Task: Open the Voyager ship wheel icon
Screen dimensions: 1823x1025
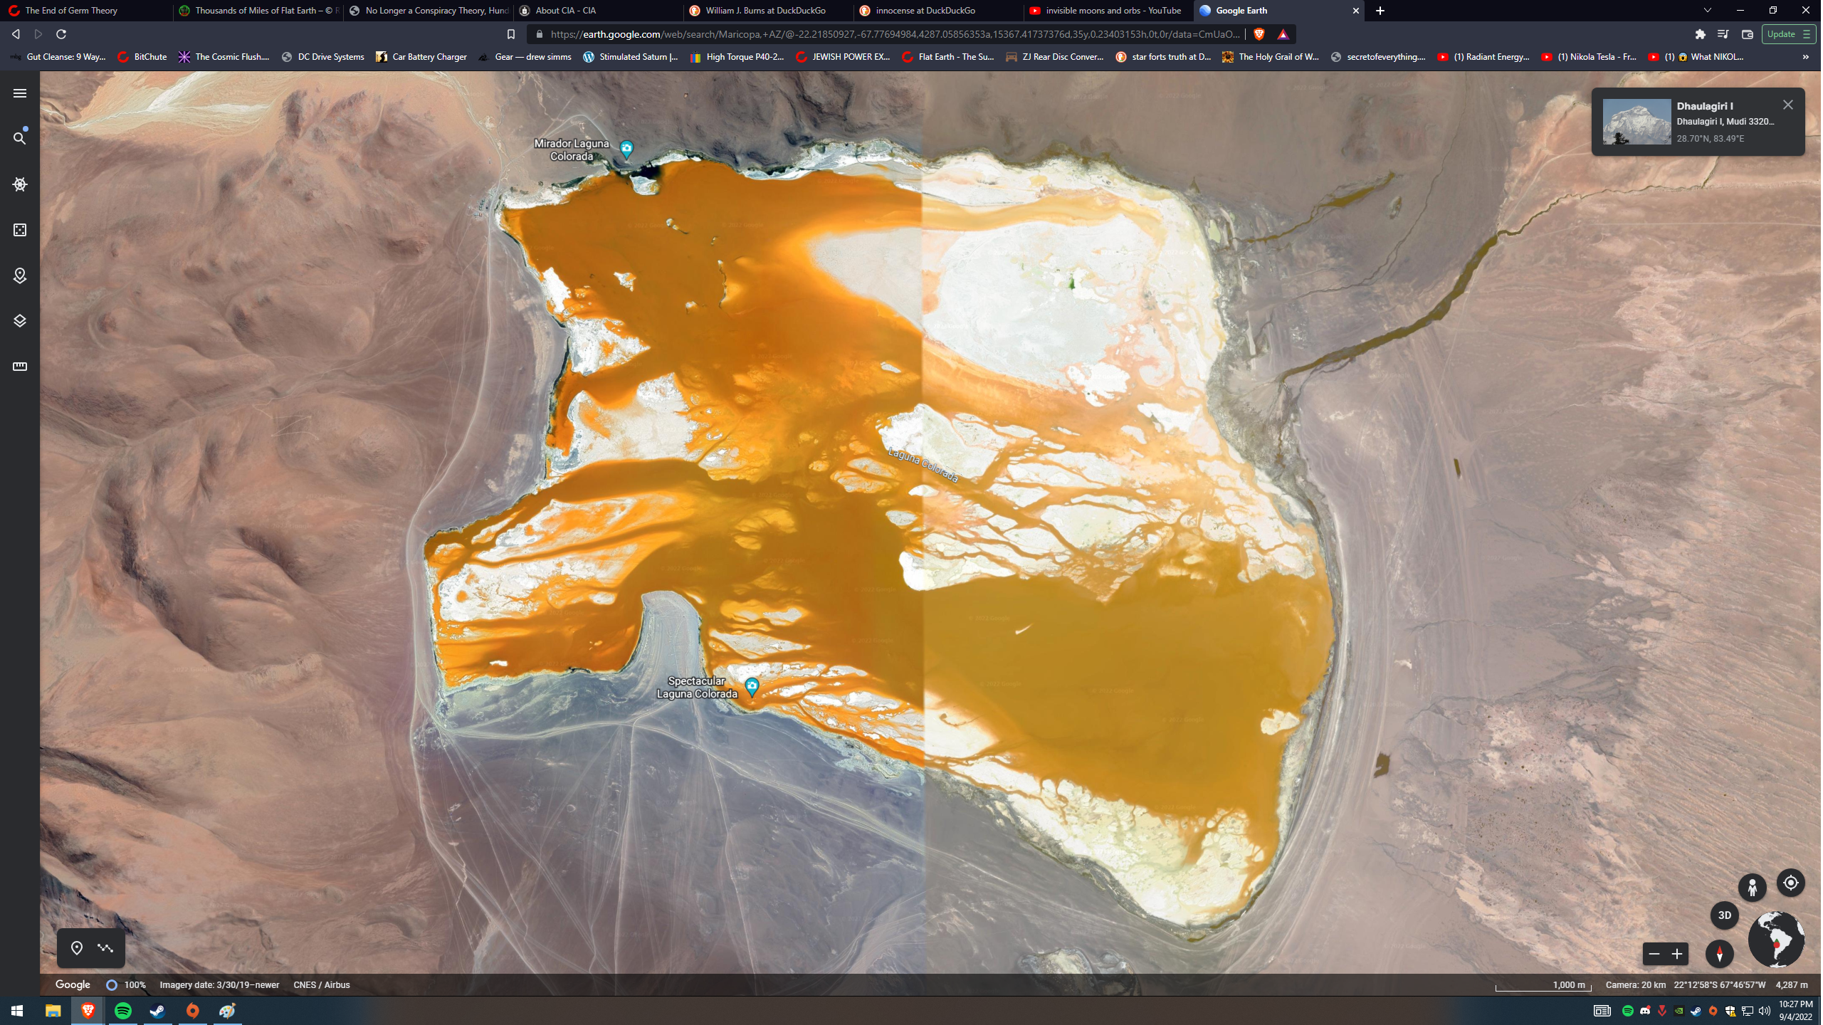Action: 20,184
